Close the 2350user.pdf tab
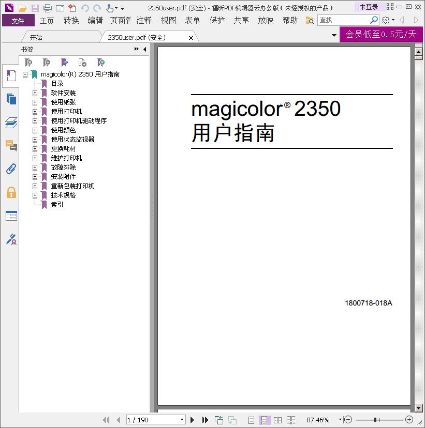This screenshot has width=425, height=428. pyautogui.click(x=191, y=38)
